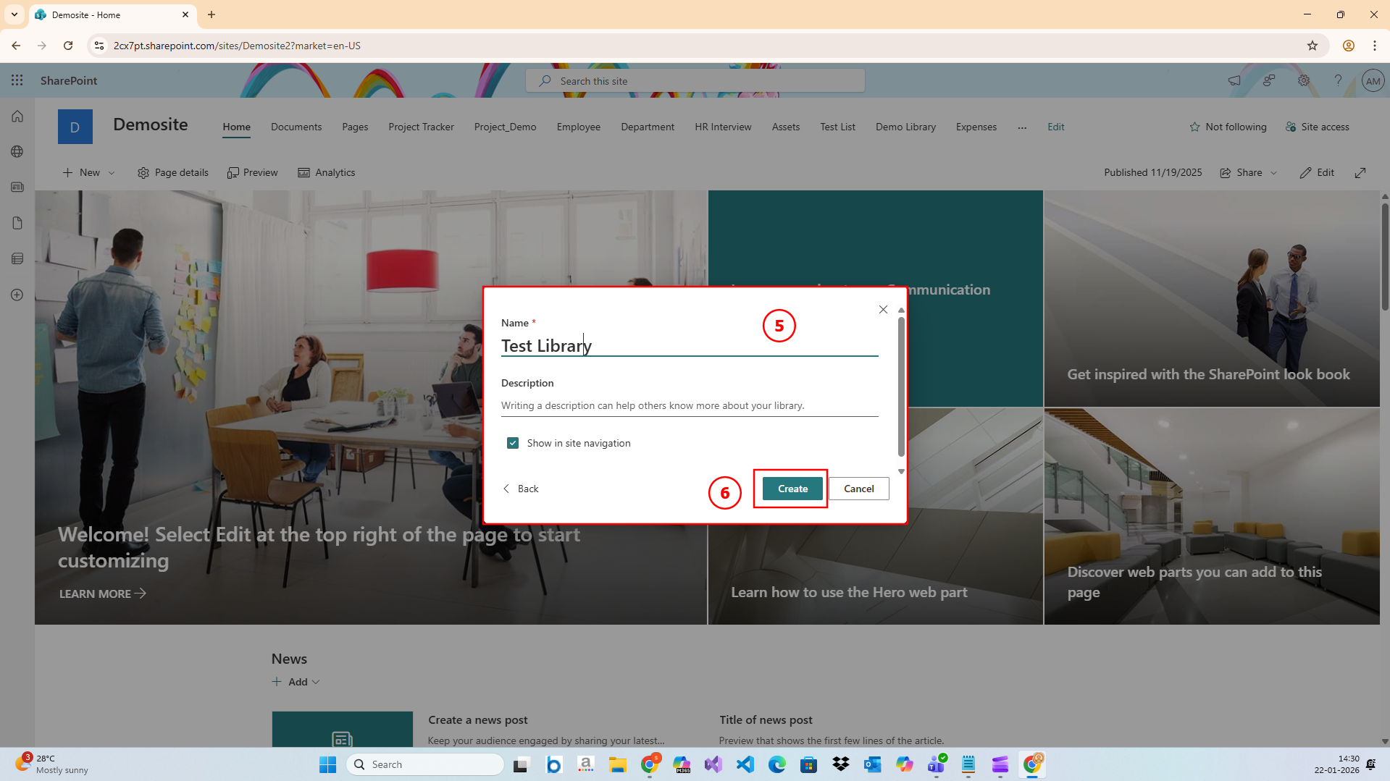This screenshot has height=781, width=1390.
Task: Open the Analytics page option
Action: click(x=327, y=172)
